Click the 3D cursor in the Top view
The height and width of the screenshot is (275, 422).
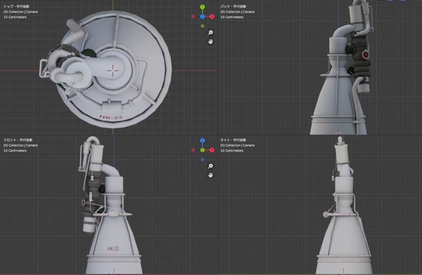[x=113, y=70]
